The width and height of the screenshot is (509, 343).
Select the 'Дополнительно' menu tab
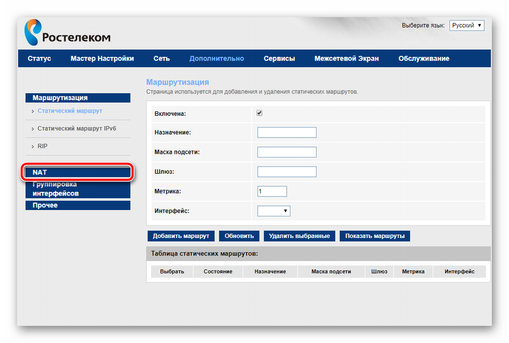coord(216,58)
